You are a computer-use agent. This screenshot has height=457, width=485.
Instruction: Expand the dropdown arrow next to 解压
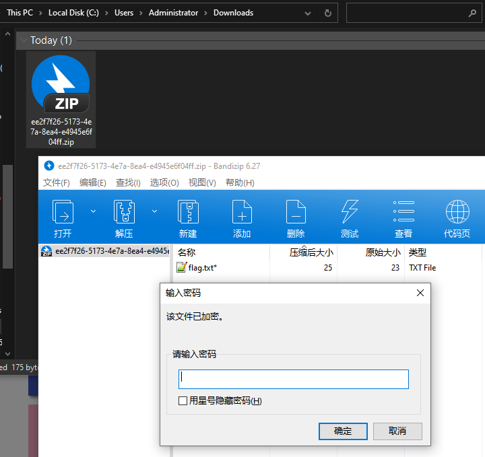pyautogui.click(x=154, y=211)
